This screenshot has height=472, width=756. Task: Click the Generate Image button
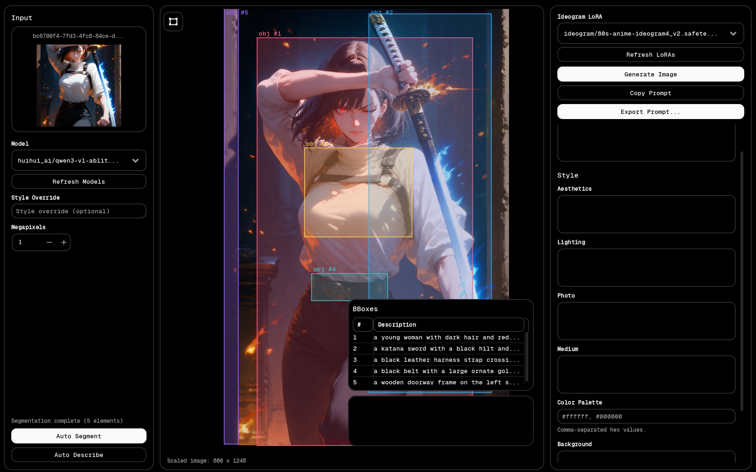650,75
